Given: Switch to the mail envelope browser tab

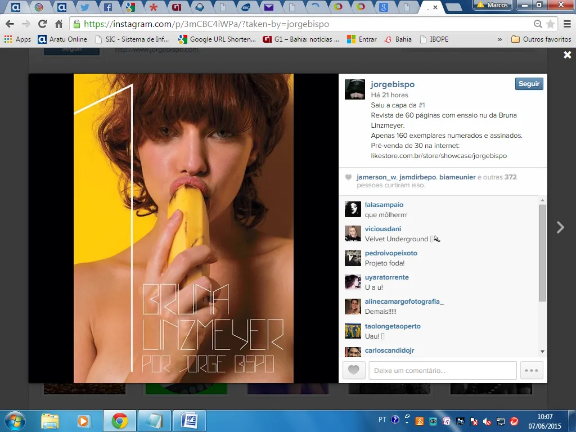Looking at the screenshot, I should (269, 7).
